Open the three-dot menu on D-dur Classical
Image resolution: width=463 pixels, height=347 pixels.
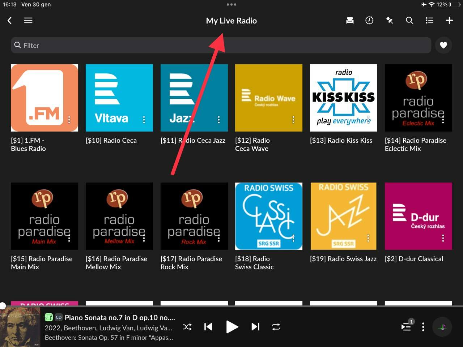pyautogui.click(x=443, y=238)
